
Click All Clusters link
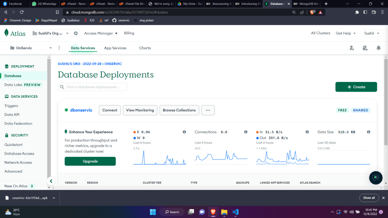[321, 33]
